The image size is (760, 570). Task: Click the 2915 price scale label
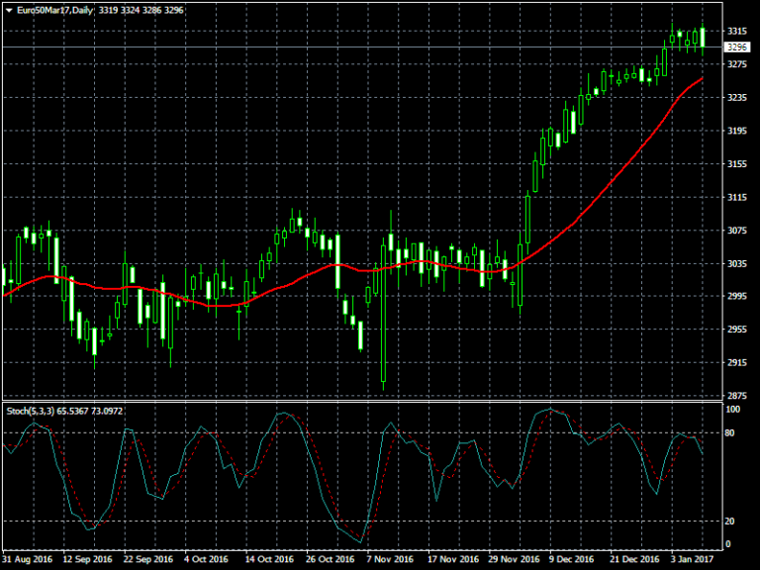coord(736,362)
